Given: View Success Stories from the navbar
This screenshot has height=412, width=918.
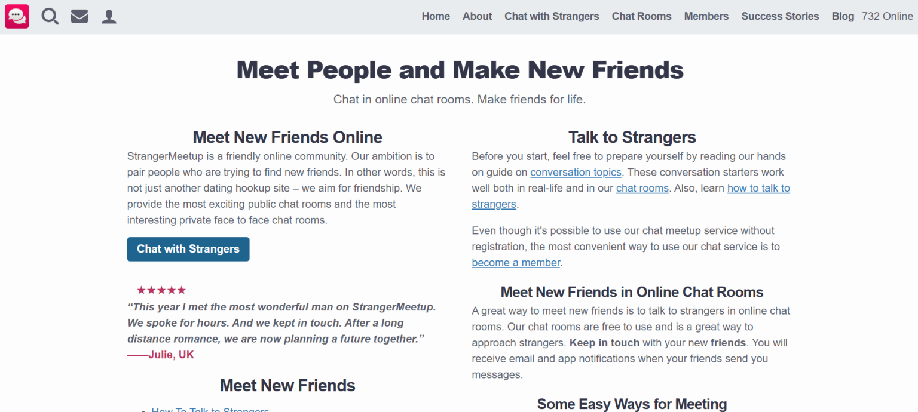Looking at the screenshot, I should 780,16.
